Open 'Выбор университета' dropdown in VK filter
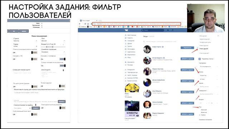 click(x=209, y=94)
